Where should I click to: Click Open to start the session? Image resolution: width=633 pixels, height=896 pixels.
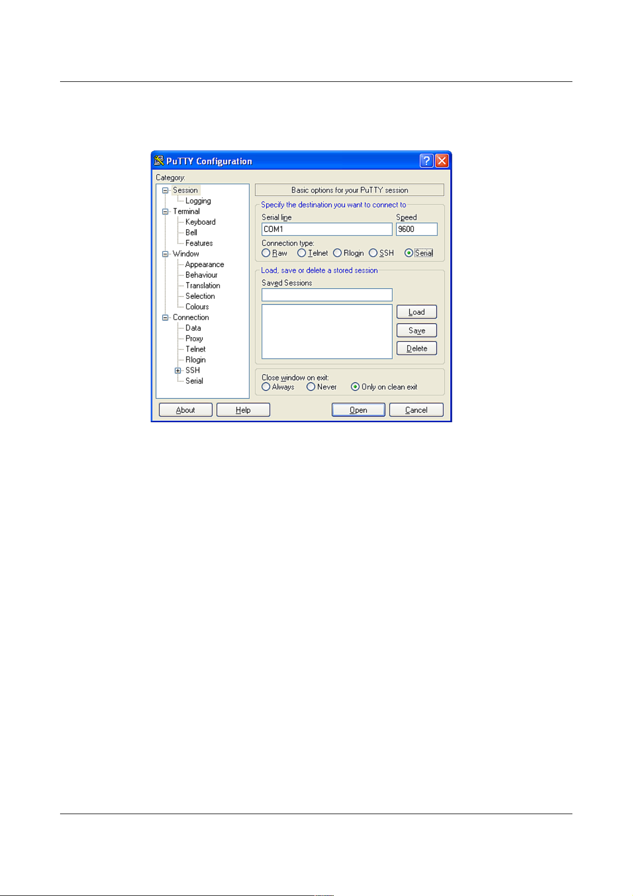point(359,410)
